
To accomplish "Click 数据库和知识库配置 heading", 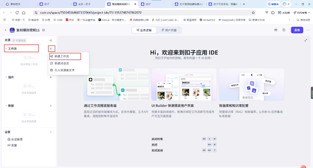I will (234, 106).
